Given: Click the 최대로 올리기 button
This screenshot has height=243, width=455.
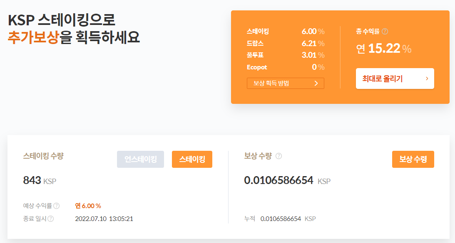Looking at the screenshot, I should 395,79.
